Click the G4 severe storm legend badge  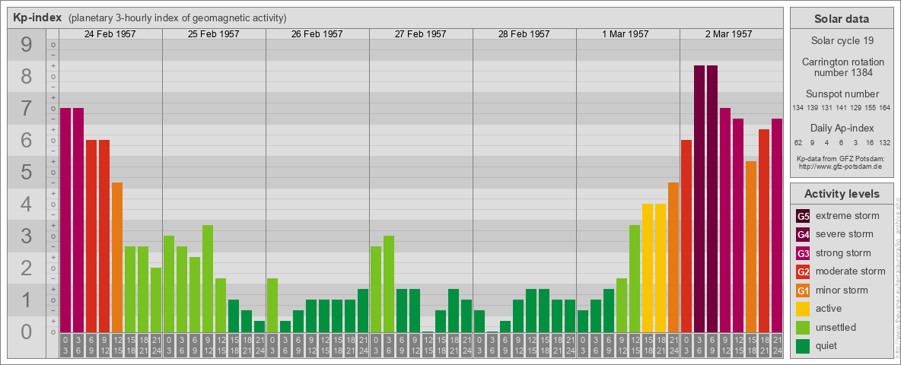[803, 234]
